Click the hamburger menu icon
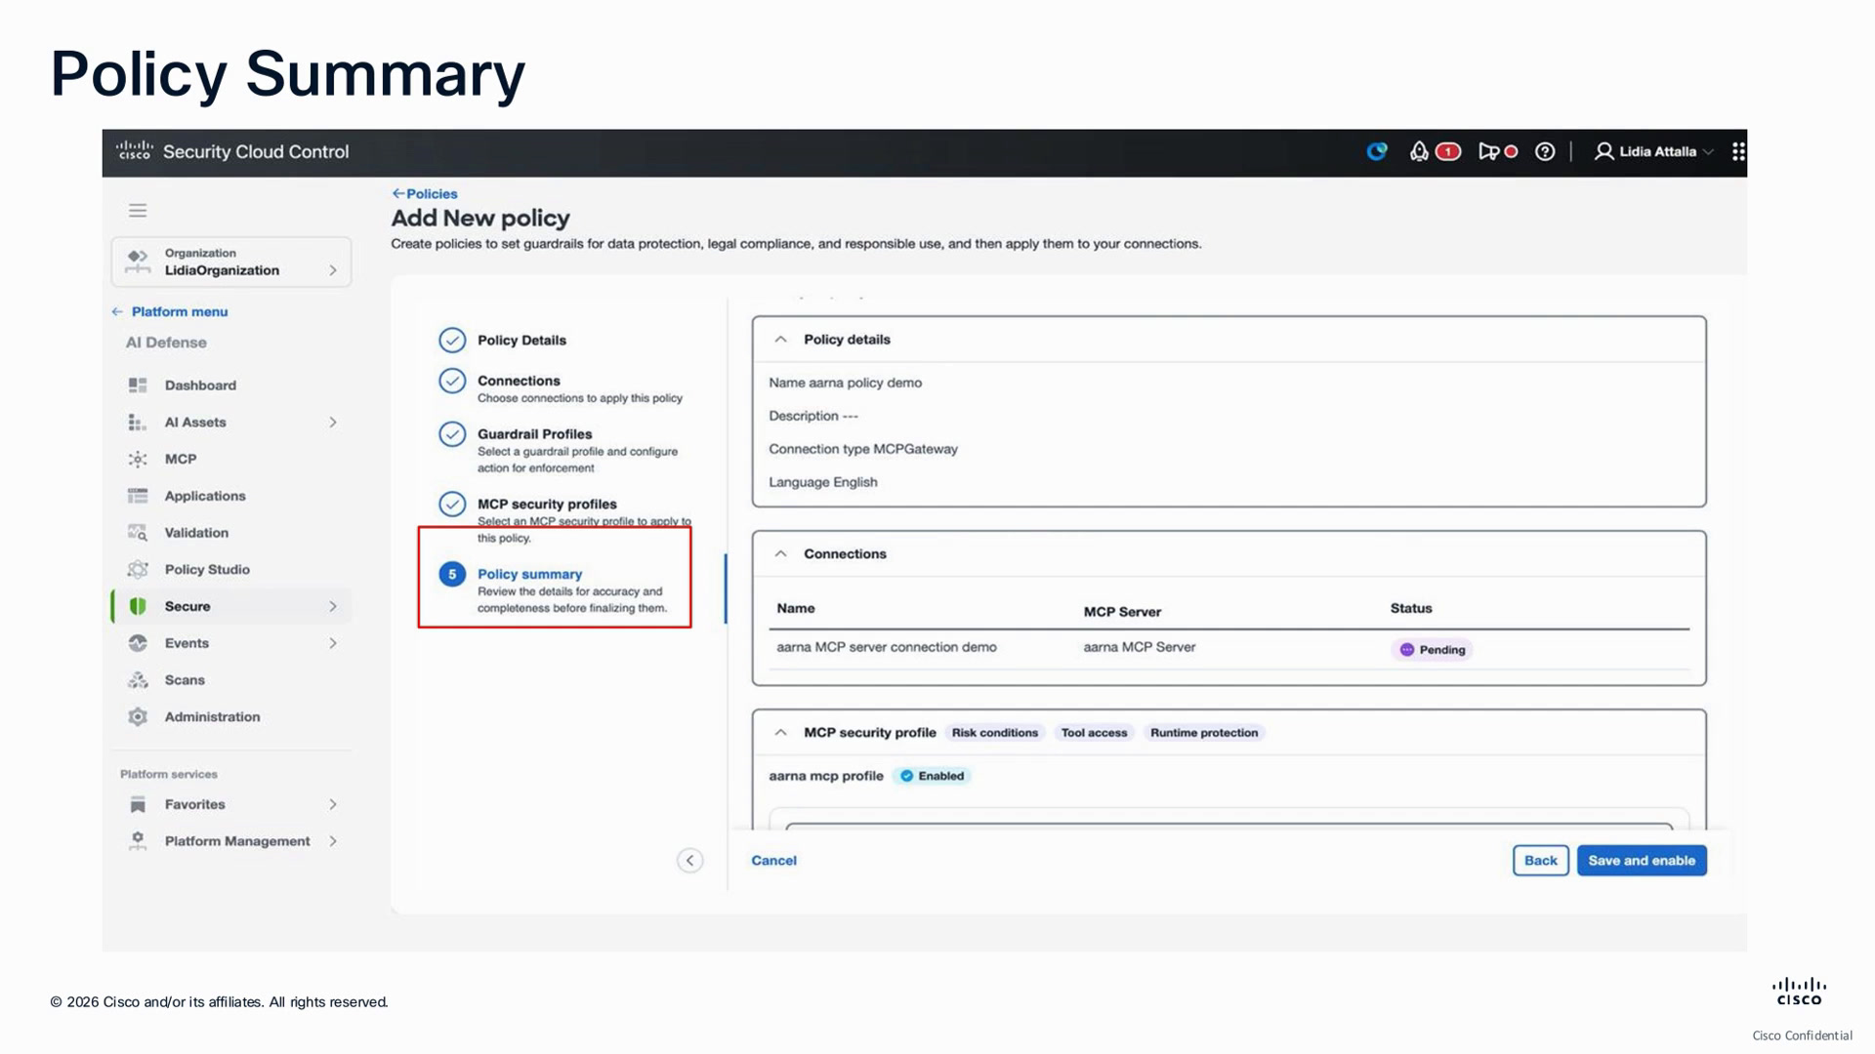This screenshot has height=1054, width=1875. pos(138,211)
